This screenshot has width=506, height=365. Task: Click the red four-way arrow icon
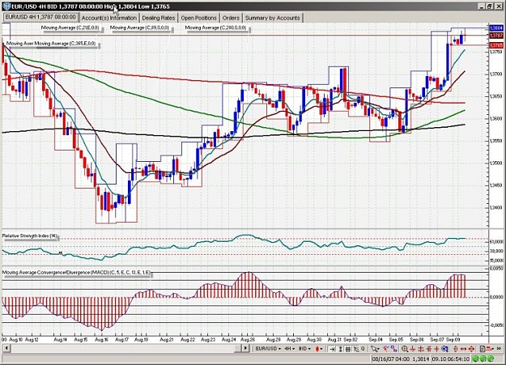[x=471, y=349]
